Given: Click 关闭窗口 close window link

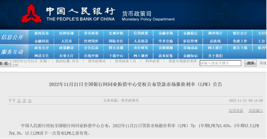Looking at the screenshot, I should 255,111.
